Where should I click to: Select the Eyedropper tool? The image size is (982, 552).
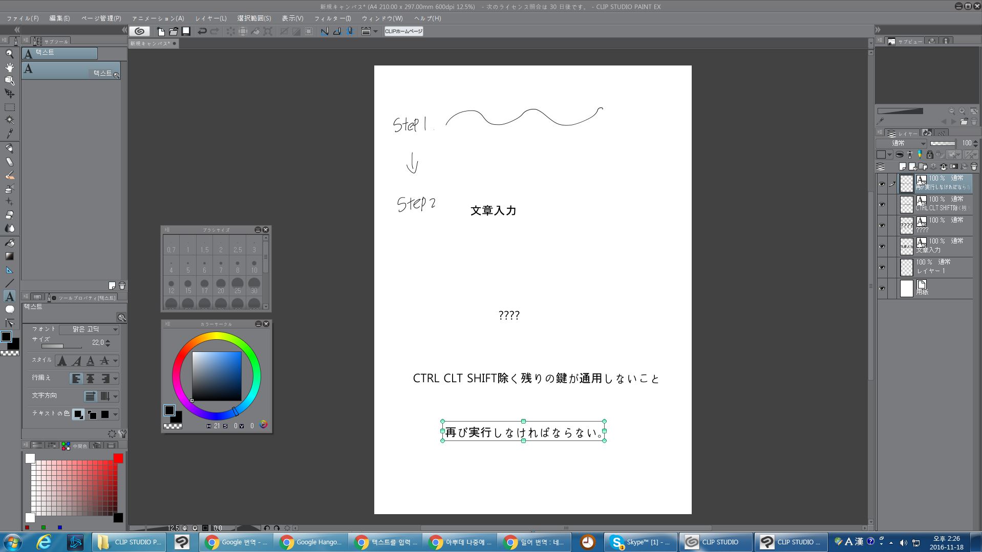[x=10, y=134]
